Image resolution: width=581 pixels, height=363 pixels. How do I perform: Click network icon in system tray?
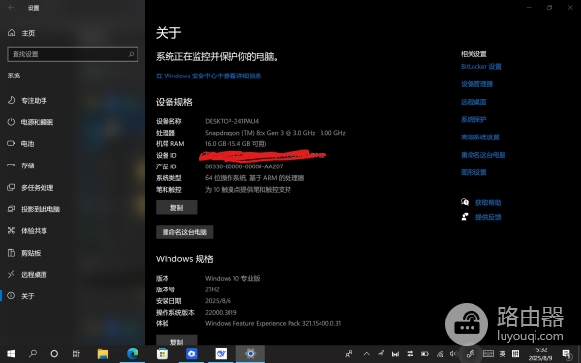point(439,354)
